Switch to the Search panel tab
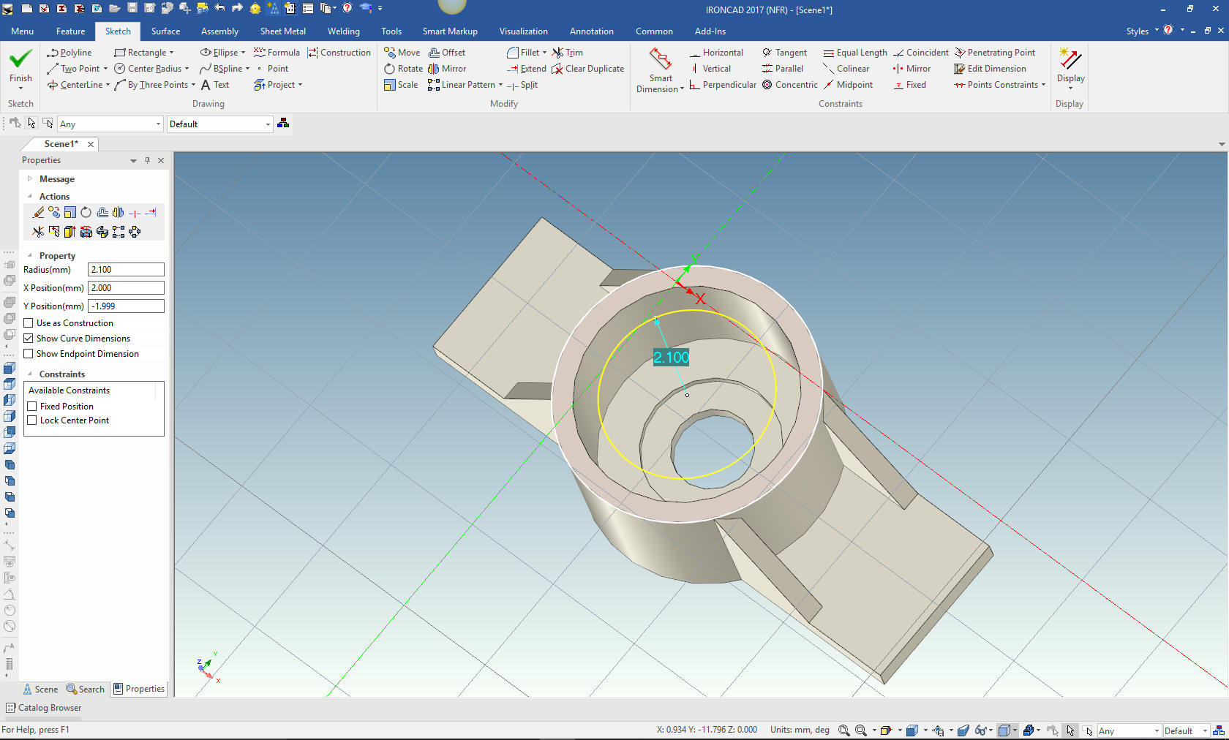1229x740 pixels. [85, 689]
